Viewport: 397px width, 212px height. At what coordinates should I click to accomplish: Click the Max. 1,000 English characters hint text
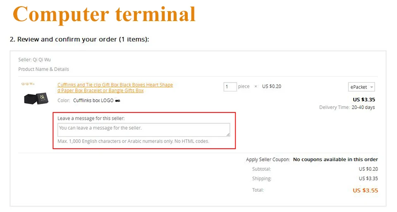tap(133, 141)
